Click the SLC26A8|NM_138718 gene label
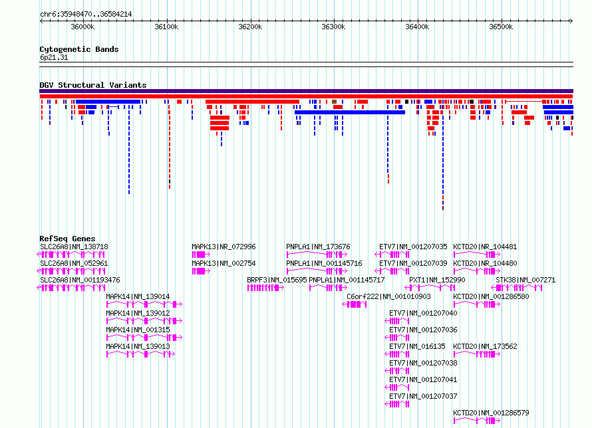The image size is (592, 428). point(74,247)
